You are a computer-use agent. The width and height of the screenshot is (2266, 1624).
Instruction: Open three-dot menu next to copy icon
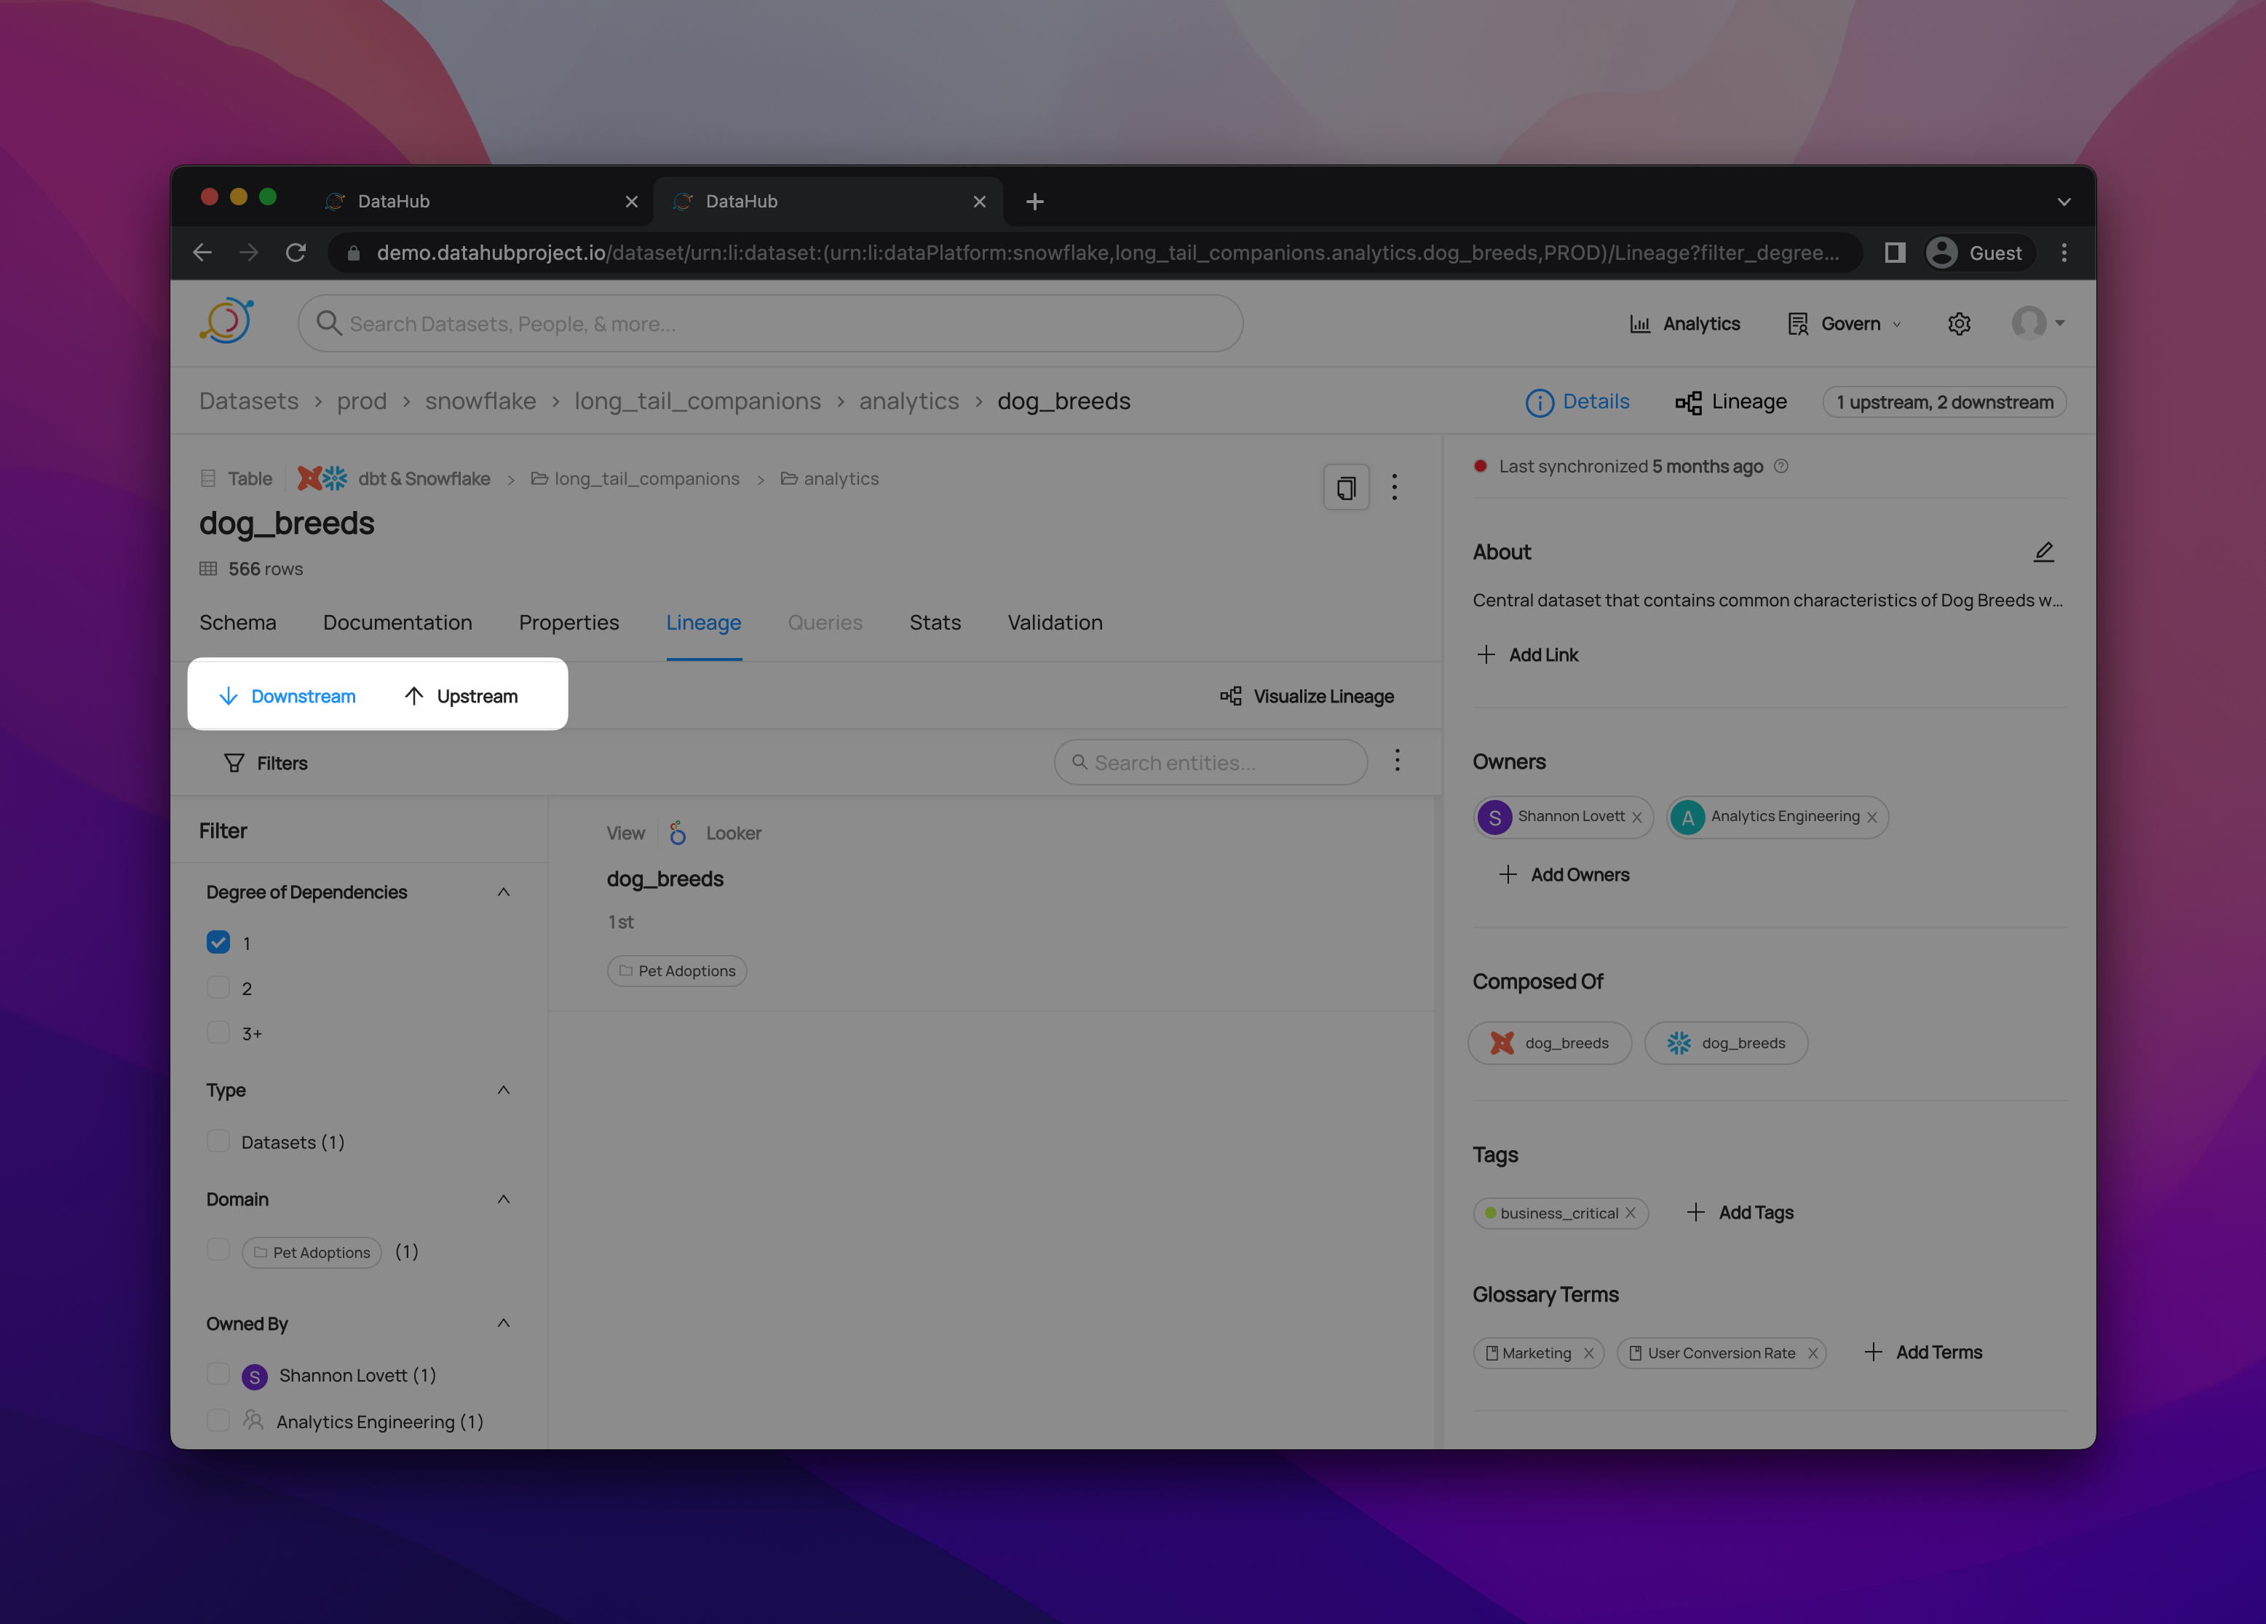pyautogui.click(x=1395, y=488)
